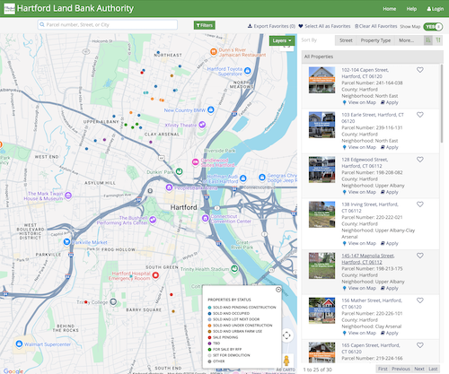This screenshot has width=449, height=374.
Task: View 138 Irving Street on map
Action: click(359, 243)
